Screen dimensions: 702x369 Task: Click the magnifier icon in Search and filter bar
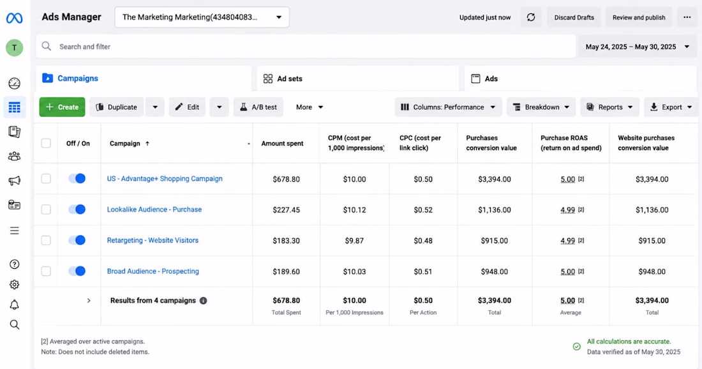47,46
